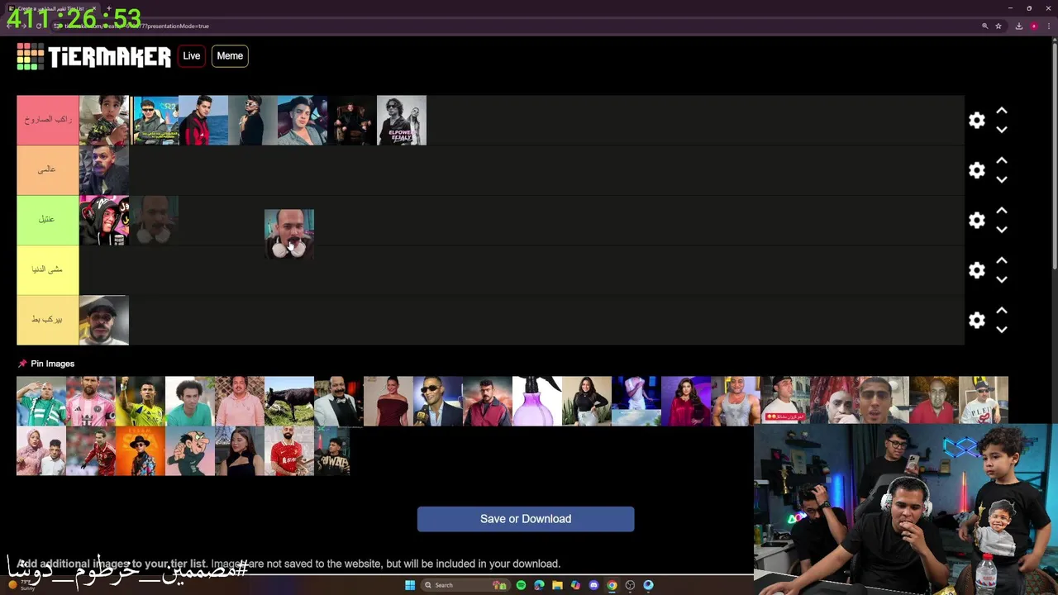
Task: Bookmark this page with the star icon
Action: coord(998,26)
